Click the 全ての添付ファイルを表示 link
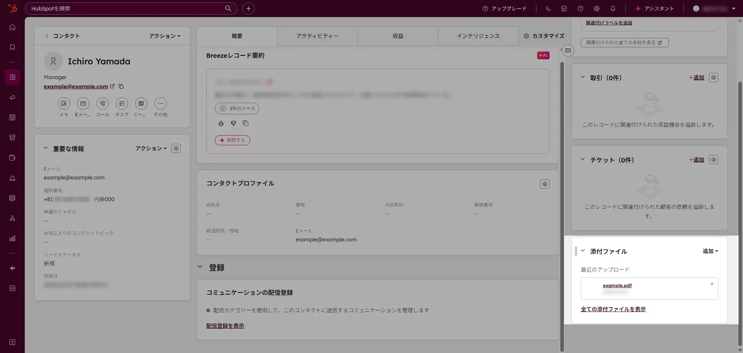Viewport: 743px width, 353px height. pos(613,309)
